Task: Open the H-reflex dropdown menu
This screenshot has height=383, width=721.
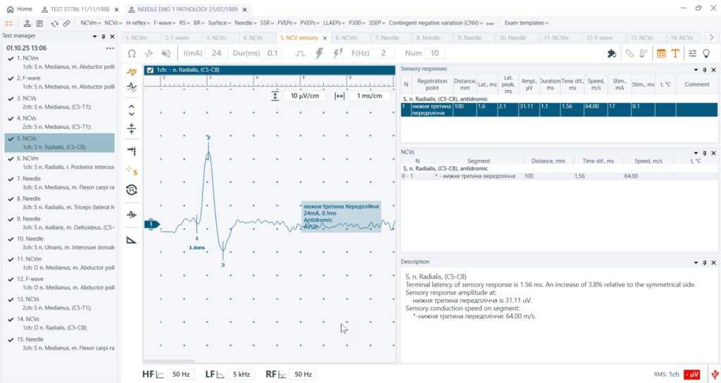Action: pos(138,23)
